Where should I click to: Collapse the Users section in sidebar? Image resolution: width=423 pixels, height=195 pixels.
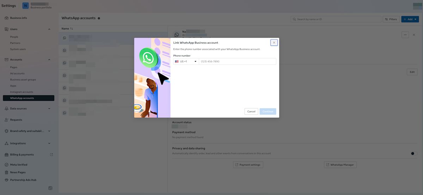pyautogui.click(x=49, y=29)
